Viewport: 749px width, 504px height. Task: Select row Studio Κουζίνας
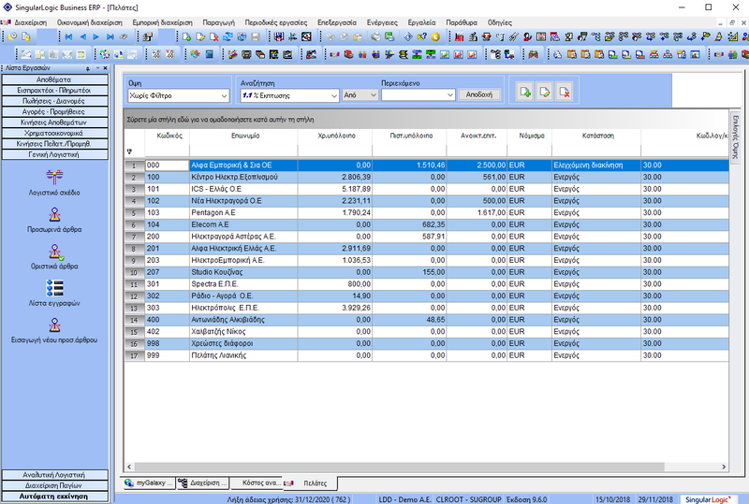pyautogui.click(x=426, y=272)
